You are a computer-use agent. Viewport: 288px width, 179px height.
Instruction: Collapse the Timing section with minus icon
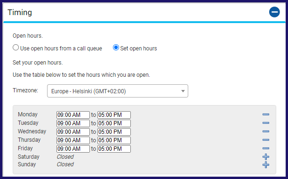pyautogui.click(x=274, y=12)
